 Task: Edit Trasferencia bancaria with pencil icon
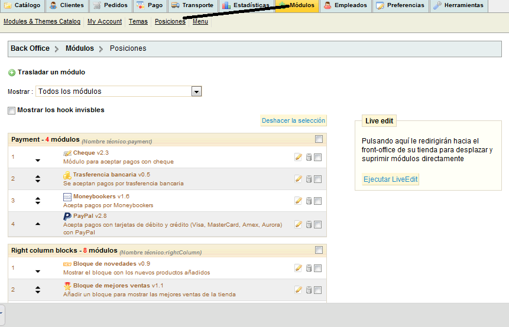[299, 179]
